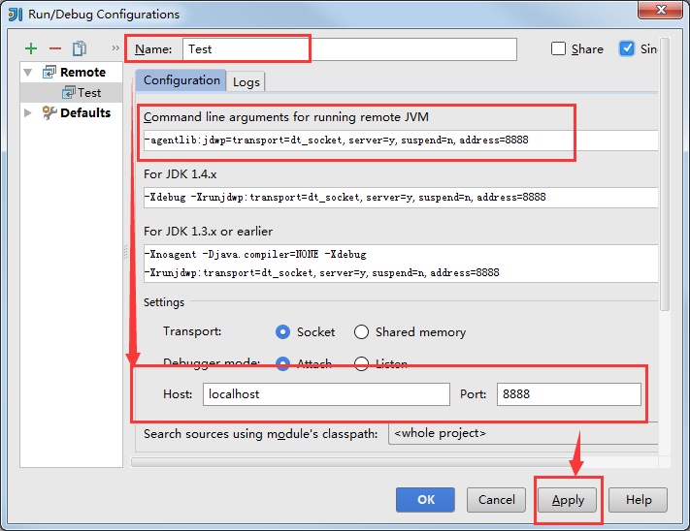Enable the Share checkbox

click(558, 49)
